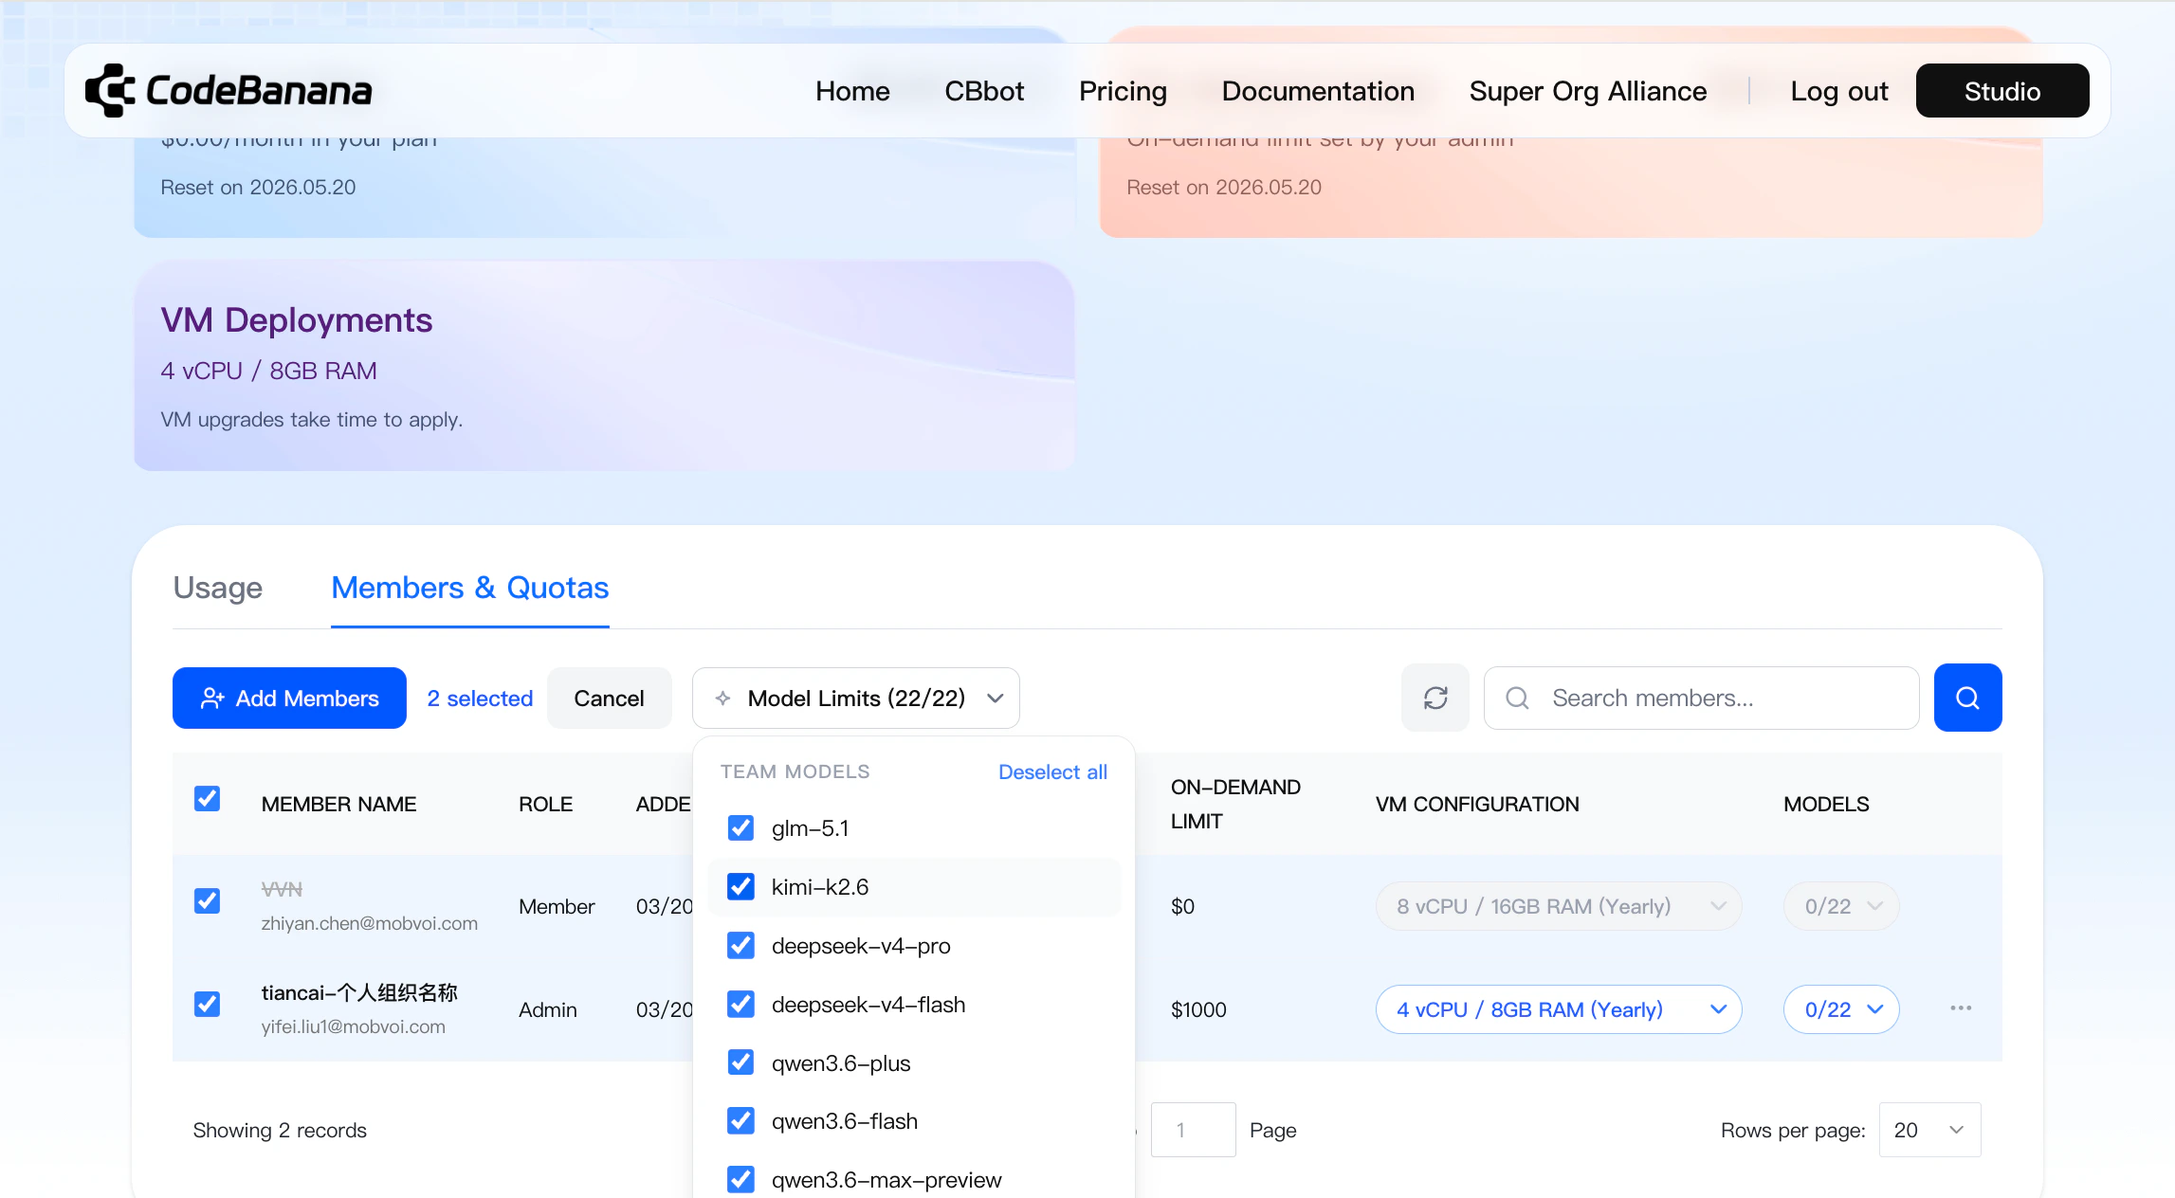Uncheck the qwen3.6-flash model checkbox
The width and height of the screenshot is (2175, 1198).
pos(740,1121)
